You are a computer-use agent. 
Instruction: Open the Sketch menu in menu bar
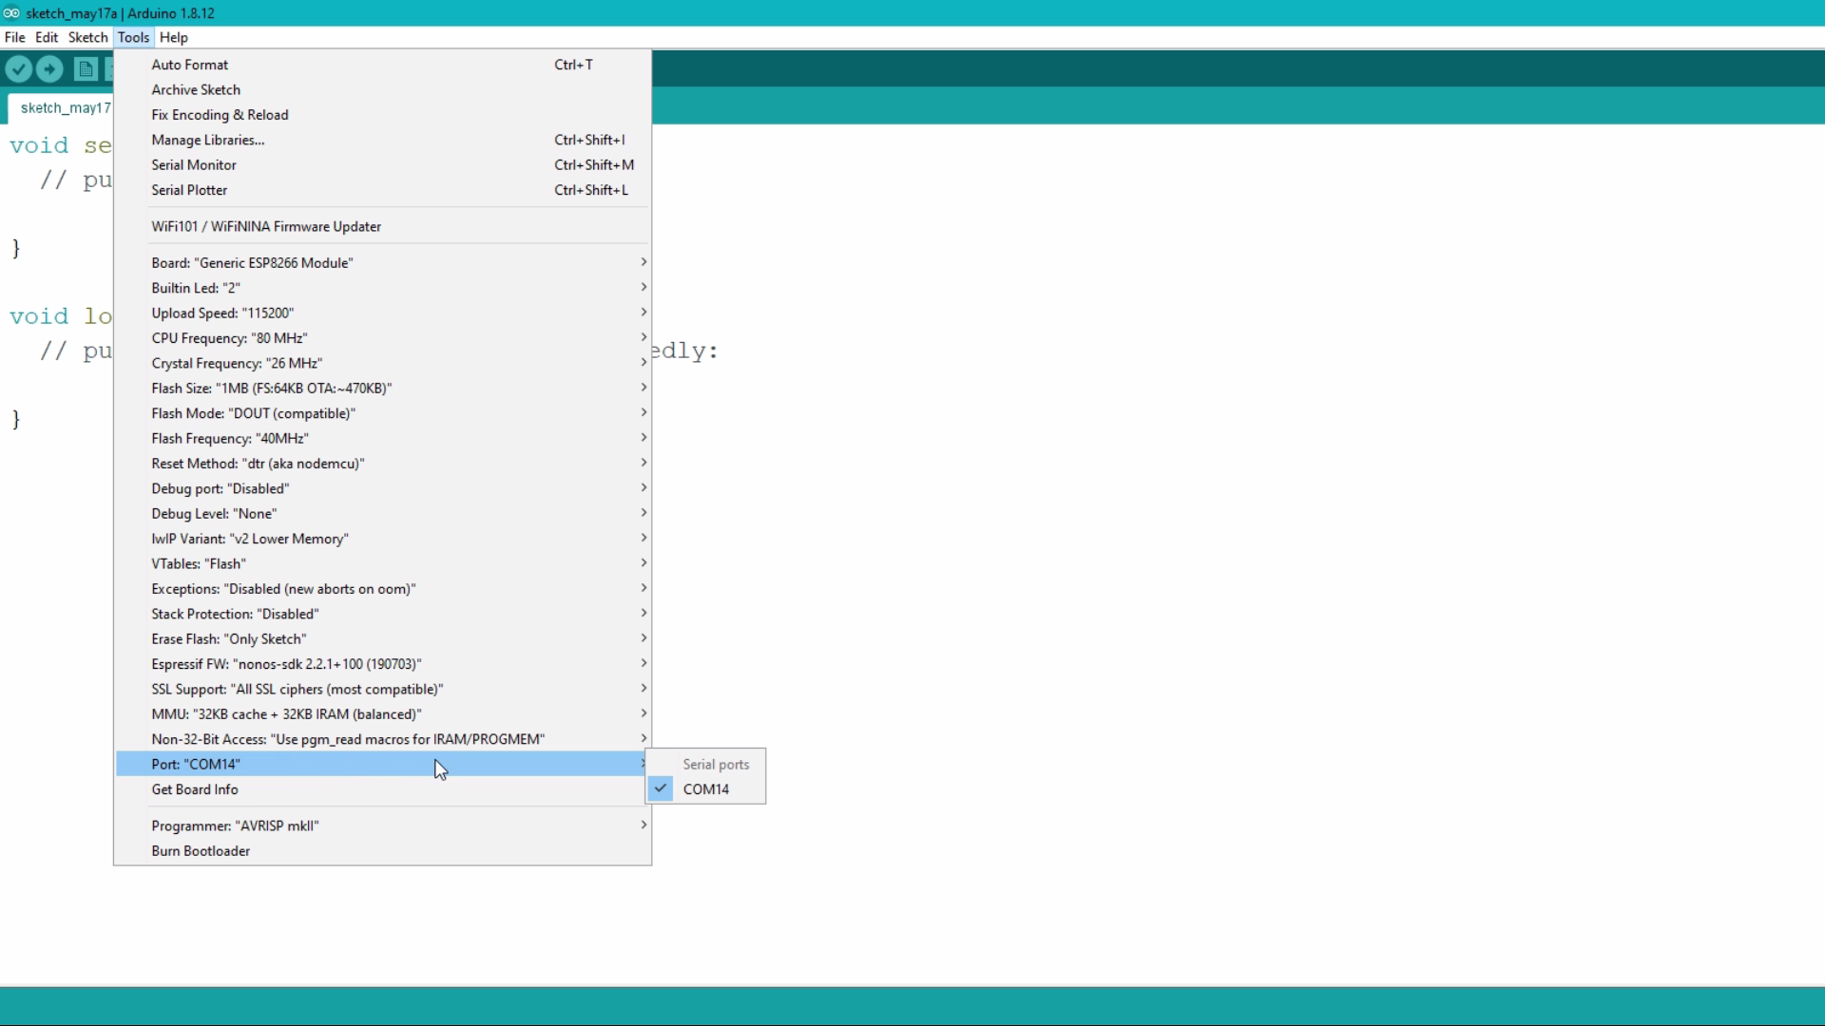point(87,38)
